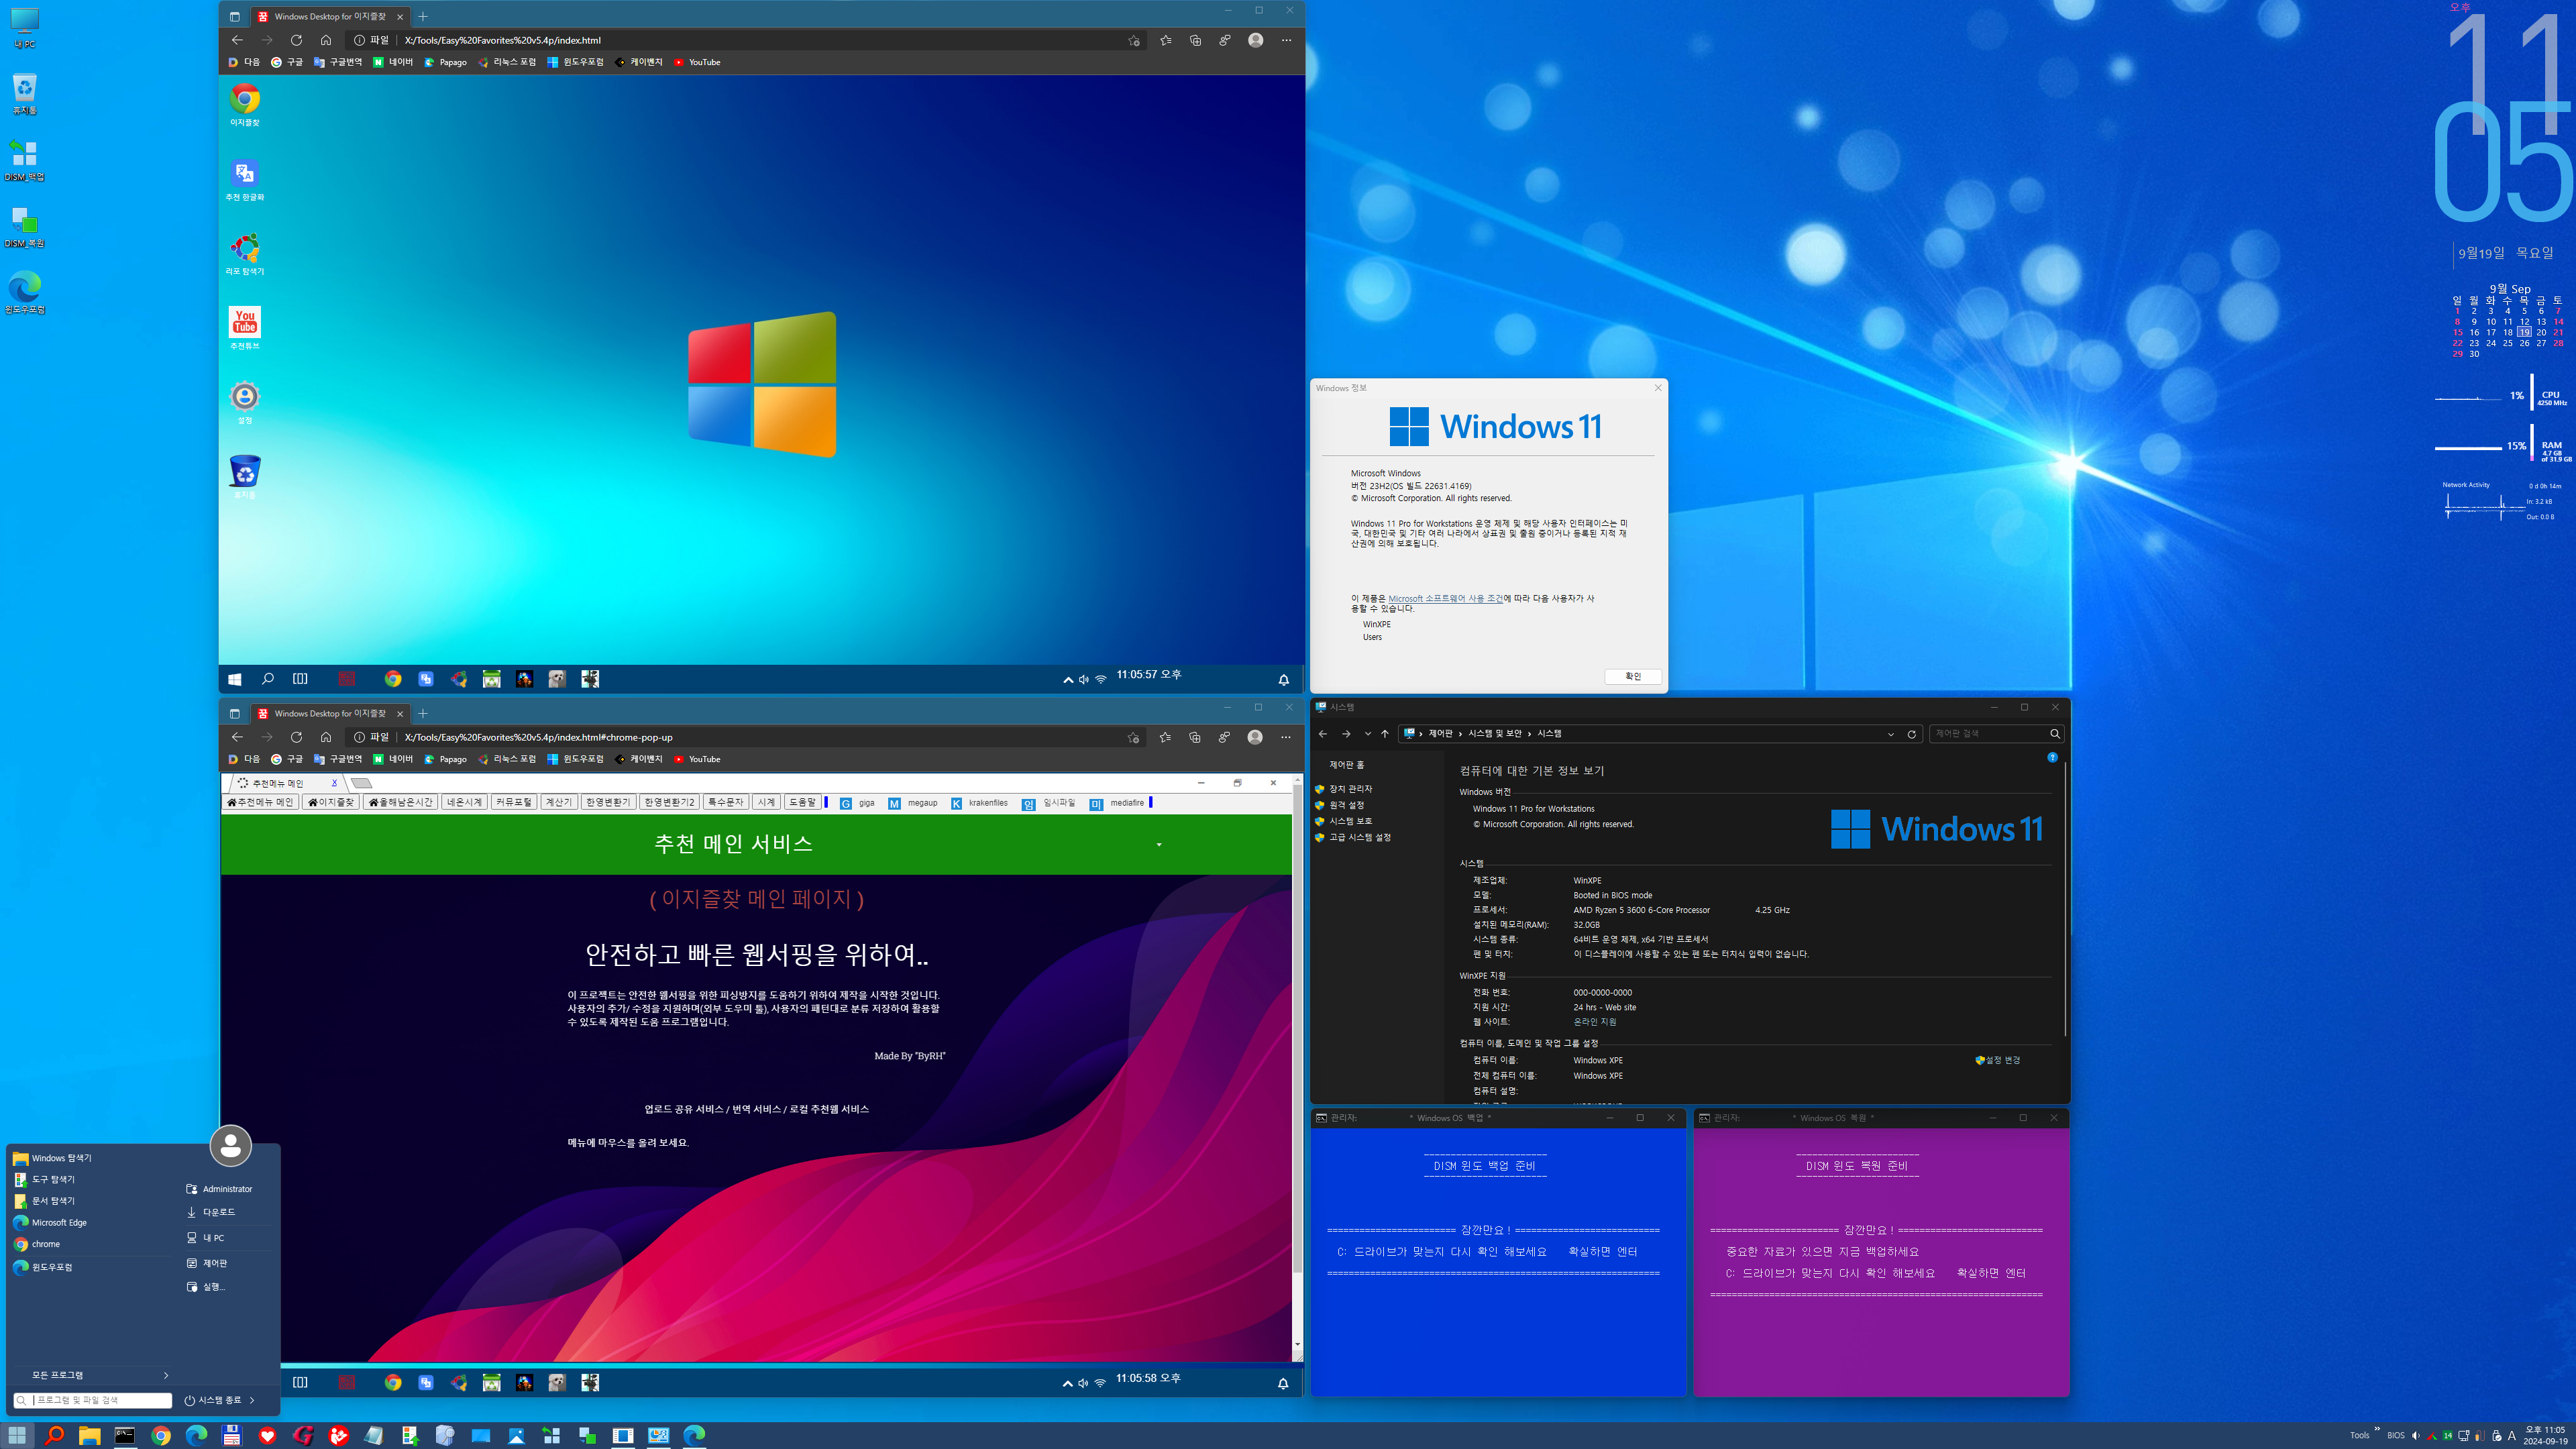The height and width of the screenshot is (1449, 2576).
Task: Open 추천튜브 YouTube icon in top page
Action: click(244, 328)
